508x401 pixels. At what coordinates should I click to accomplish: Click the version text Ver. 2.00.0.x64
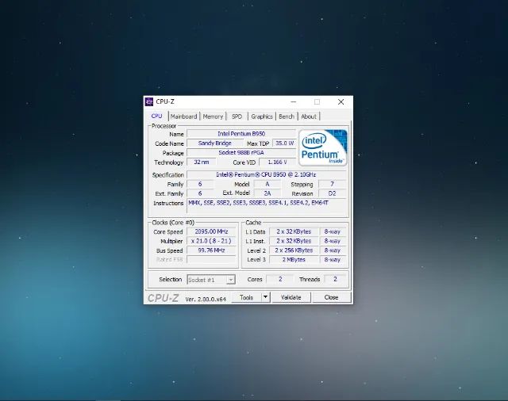[x=206, y=299]
